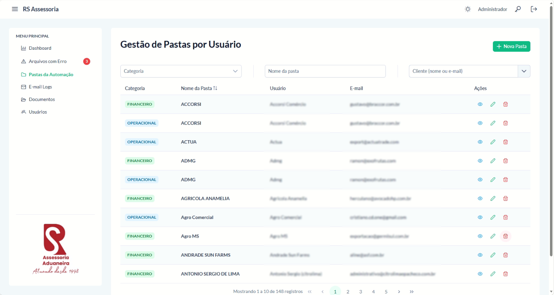Screen dimensions: 554x295
Task: View the ACTUA folder row
Action: click(480, 142)
